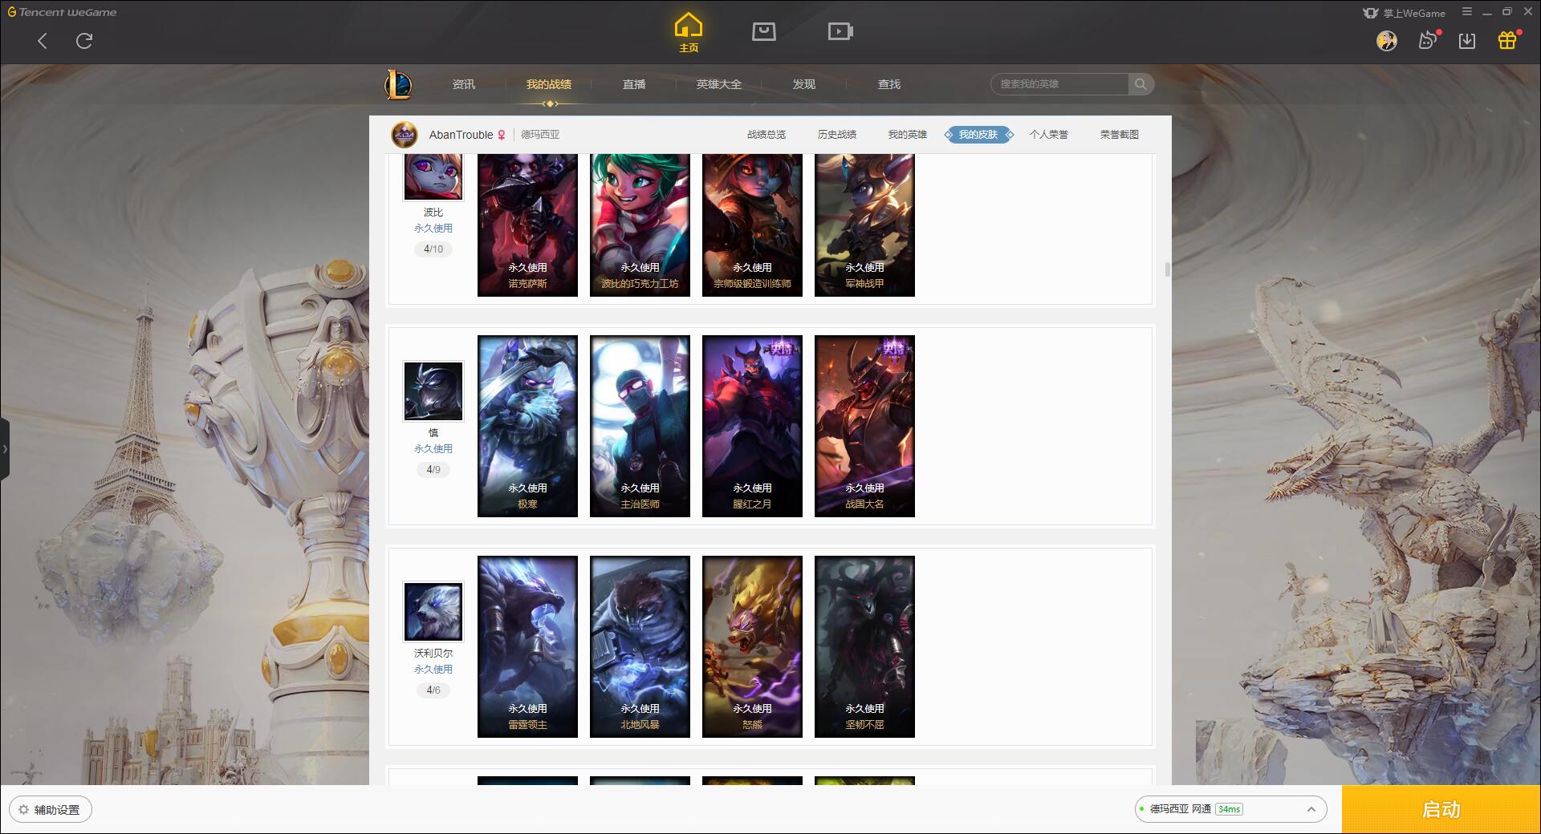Click the page vertical scrollbar thumb
This screenshot has height=834, width=1541.
coord(1167,269)
